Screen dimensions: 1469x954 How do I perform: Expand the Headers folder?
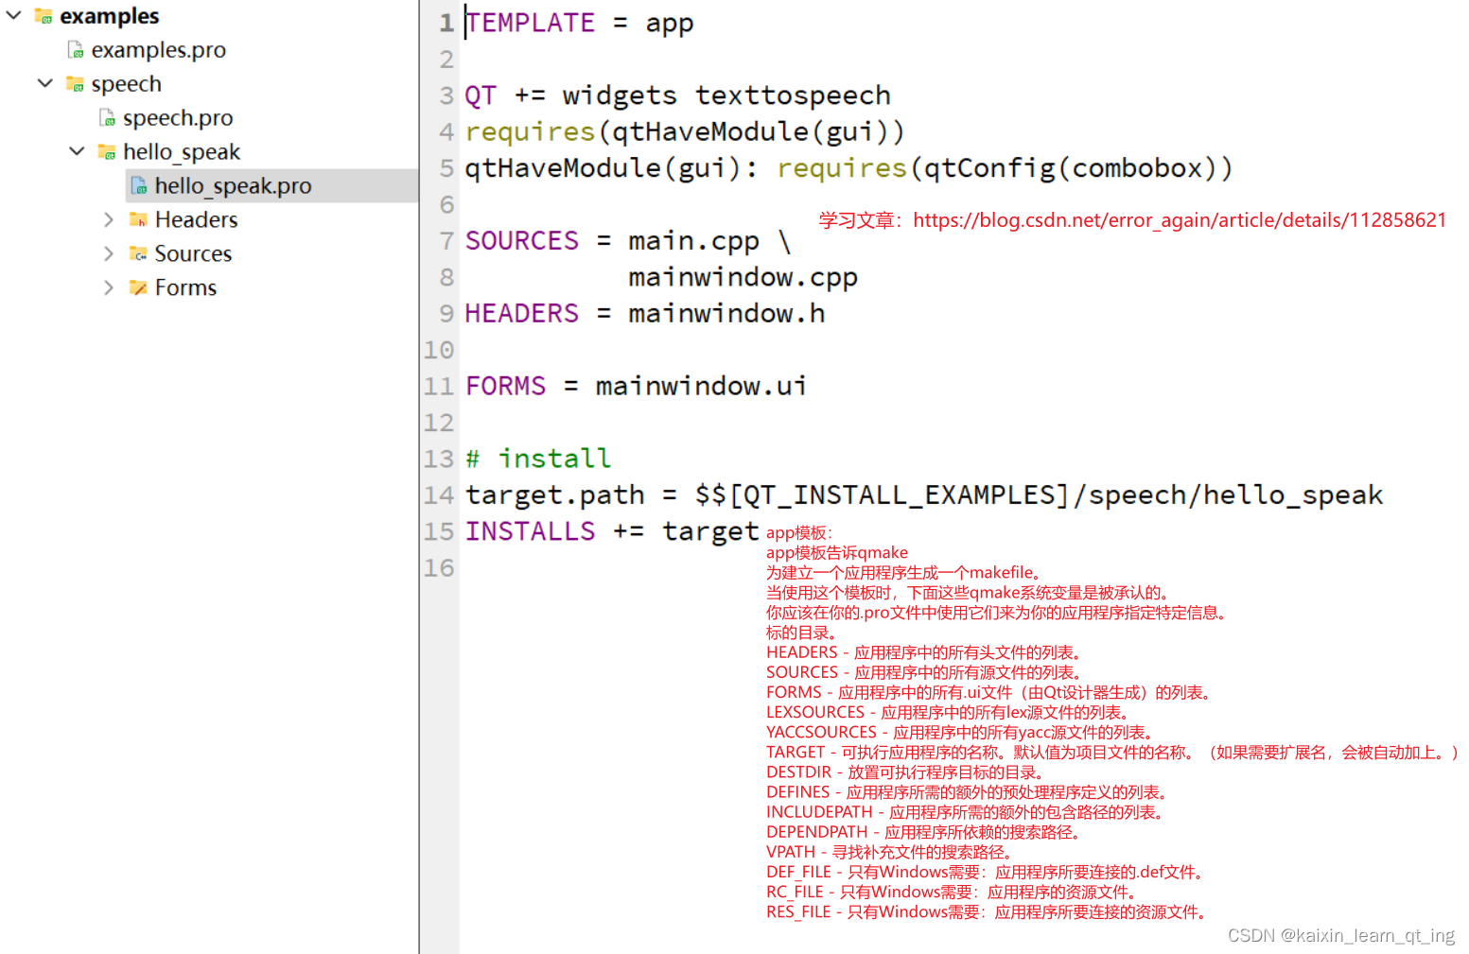click(x=109, y=219)
